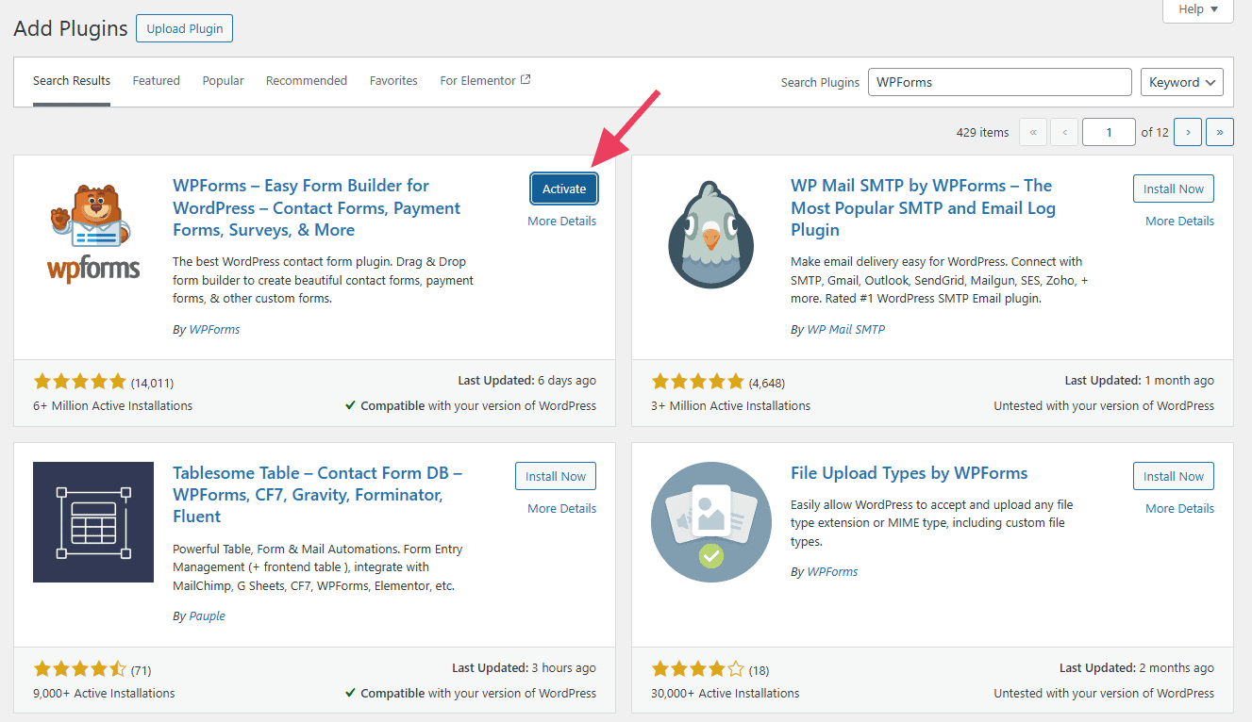Open the Keyword search type dropdown
The width and height of the screenshot is (1252, 722).
(1182, 82)
